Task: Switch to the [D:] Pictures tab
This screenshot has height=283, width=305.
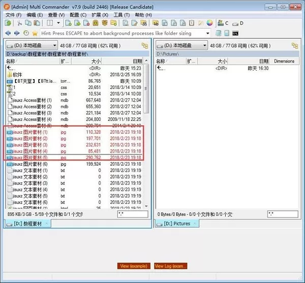Action: click(177, 224)
